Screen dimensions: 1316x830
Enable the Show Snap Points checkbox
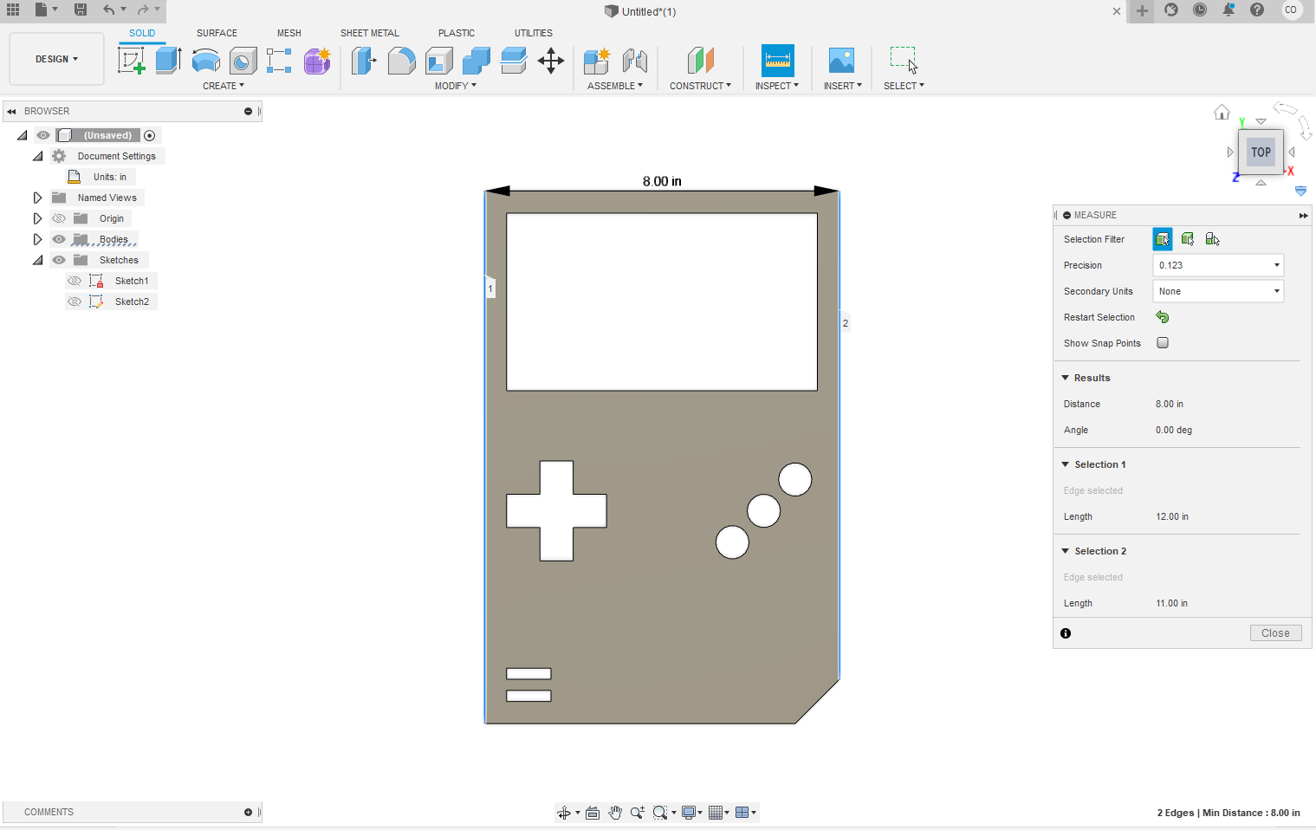click(1163, 343)
